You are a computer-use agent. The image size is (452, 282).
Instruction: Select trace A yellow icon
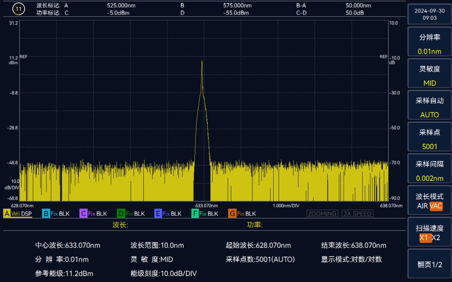pyautogui.click(x=7, y=214)
